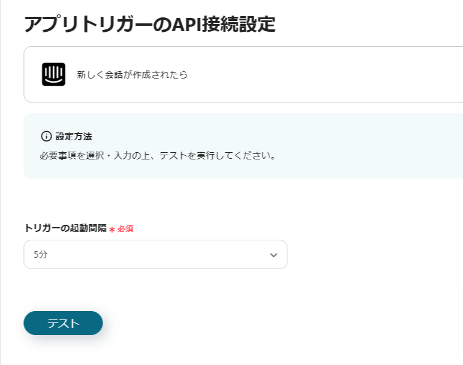Click the word テスト in the instruction sentence
The width and height of the screenshot is (463, 365).
click(x=172, y=155)
